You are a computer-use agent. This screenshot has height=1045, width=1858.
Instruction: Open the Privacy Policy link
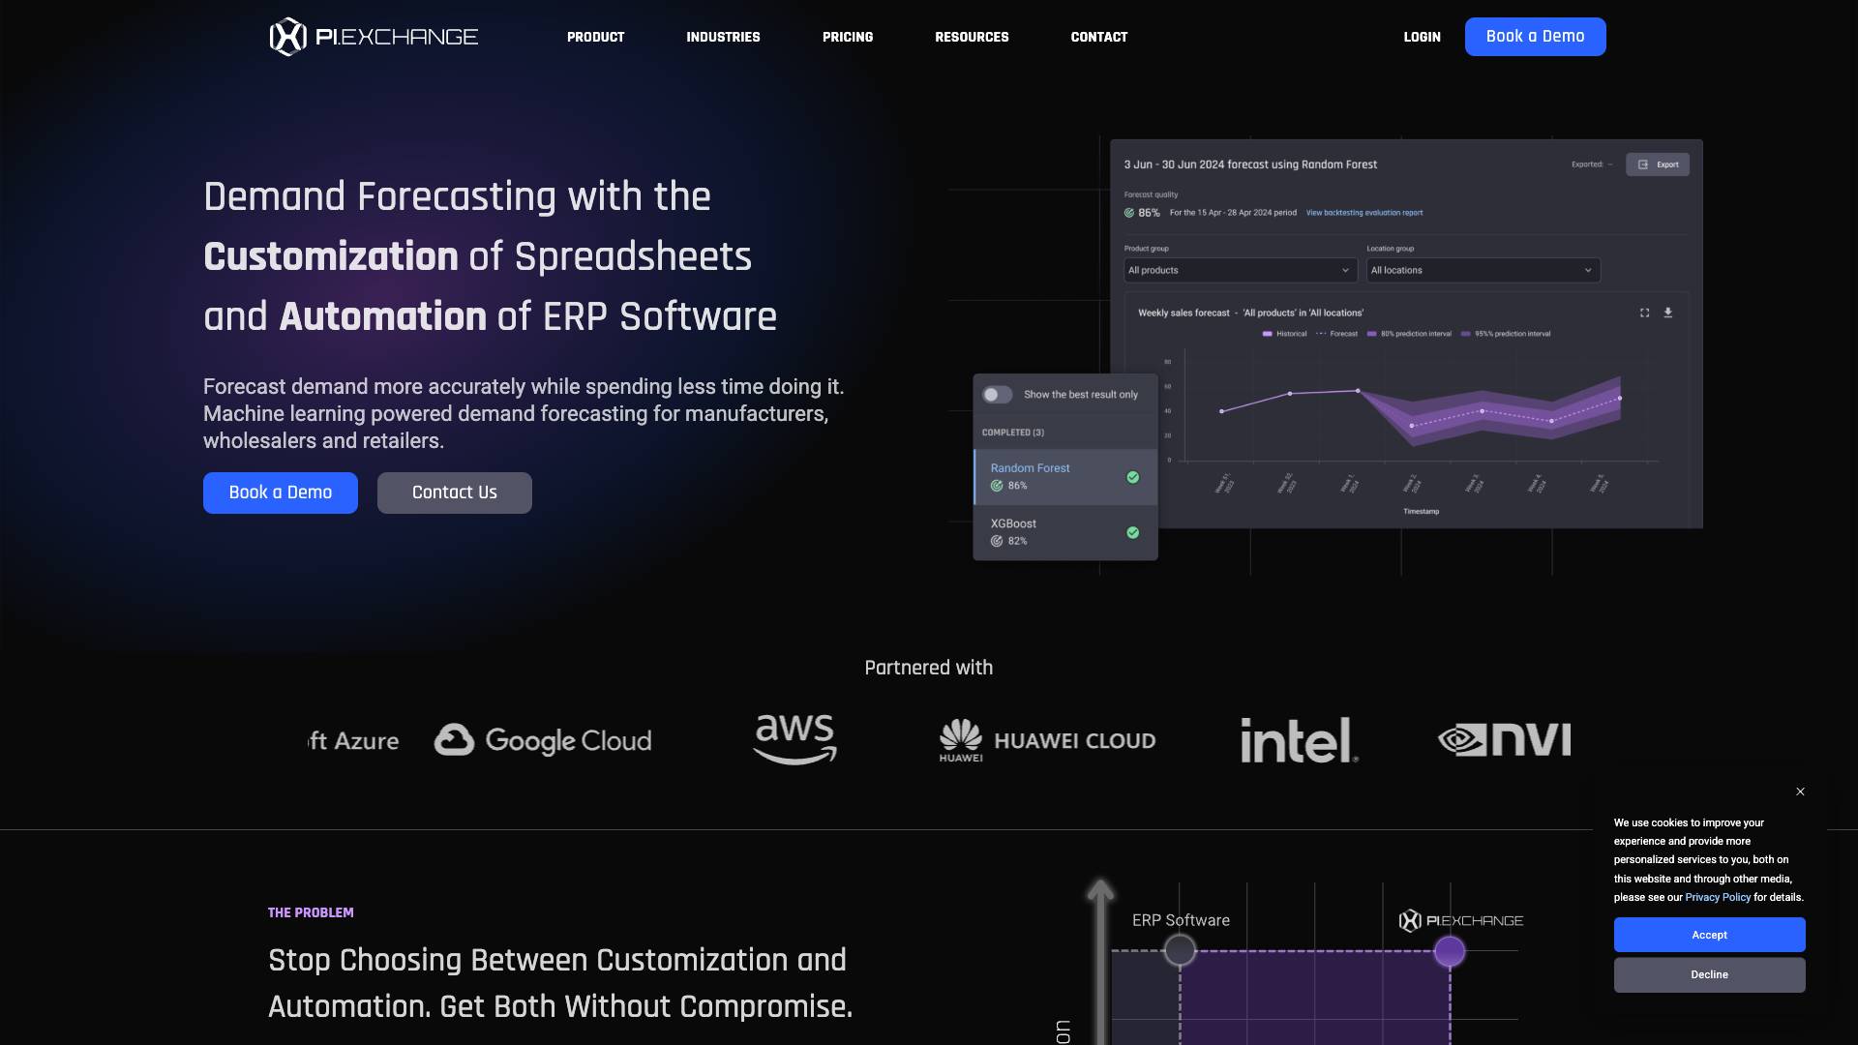click(x=1717, y=897)
